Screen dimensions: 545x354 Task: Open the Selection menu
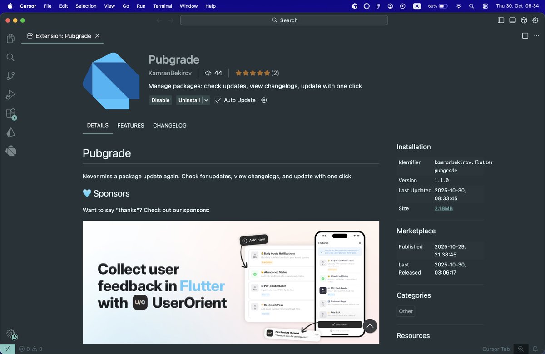(x=86, y=6)
